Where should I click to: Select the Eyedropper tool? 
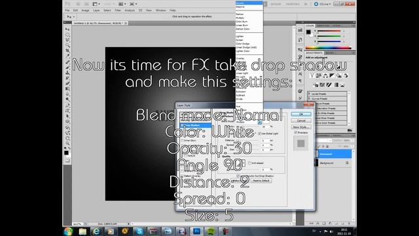67,56
